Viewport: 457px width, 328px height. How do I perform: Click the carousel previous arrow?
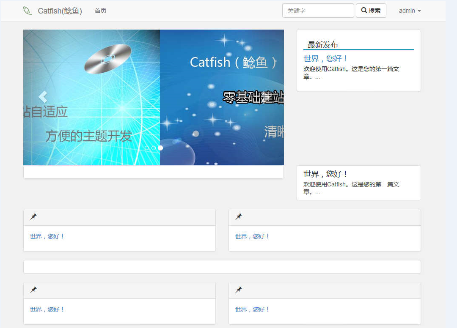click(43, 97)
